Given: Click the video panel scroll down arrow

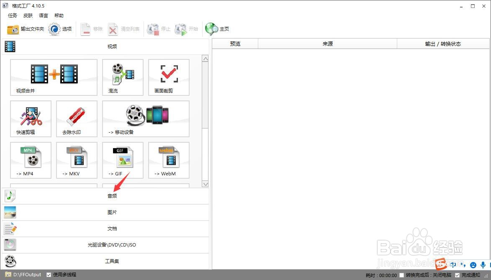Looking at the screenshot, I should [206, 184].
